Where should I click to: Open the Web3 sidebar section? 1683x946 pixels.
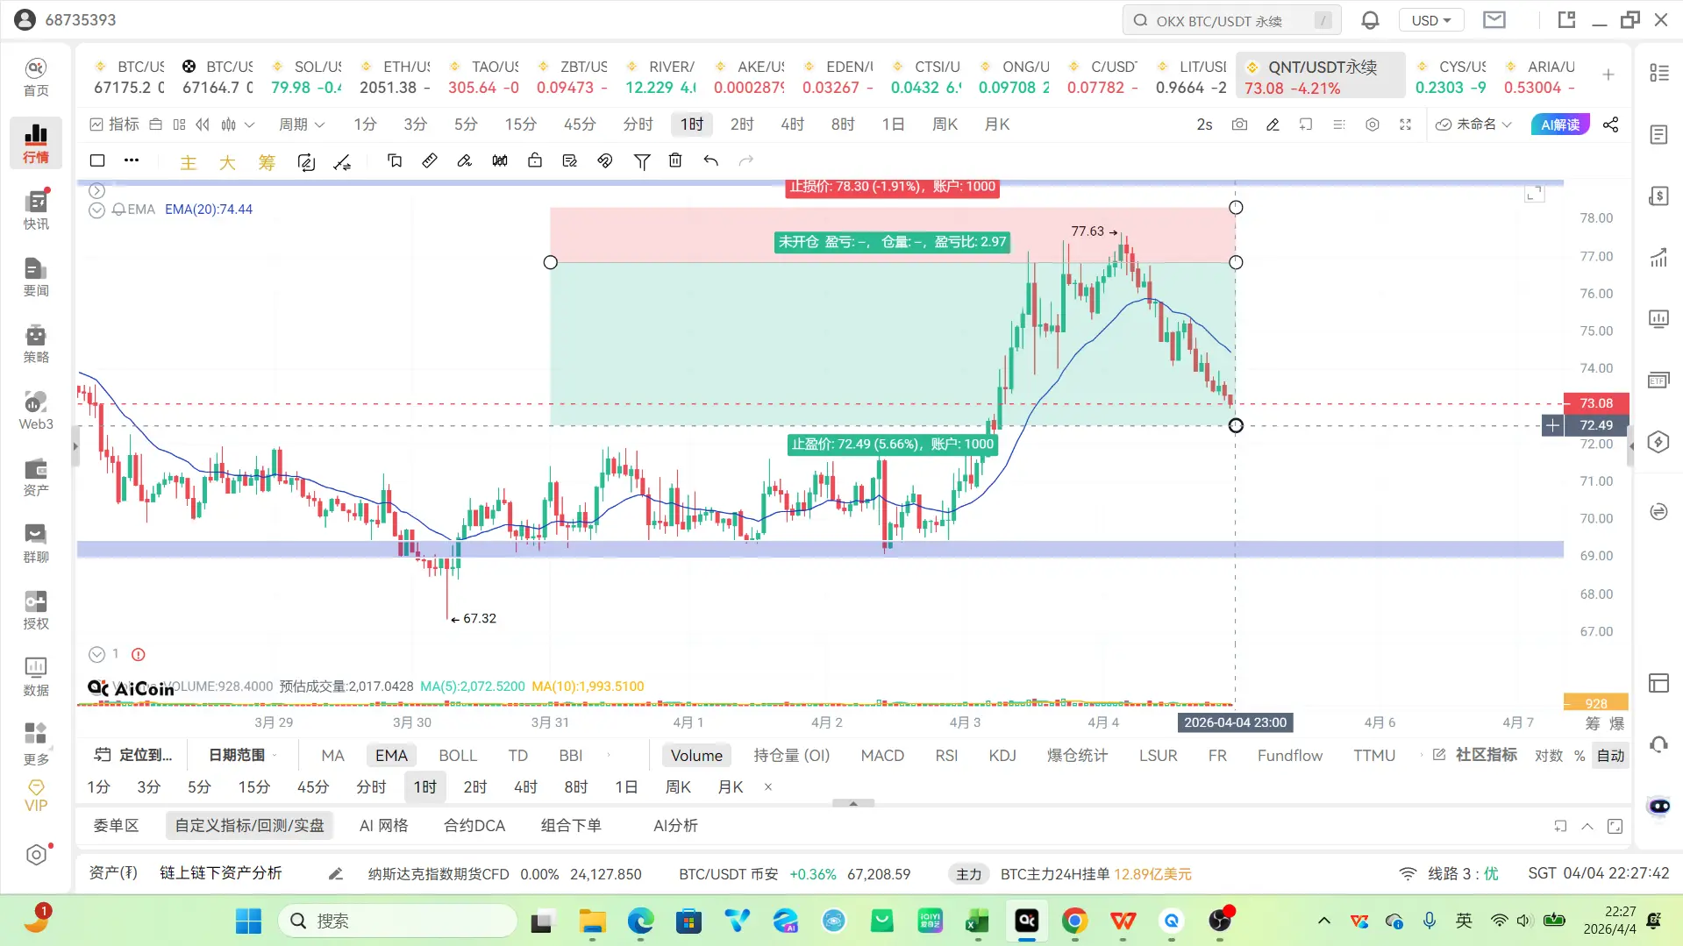pyautogui.click(x=36, y=409)
